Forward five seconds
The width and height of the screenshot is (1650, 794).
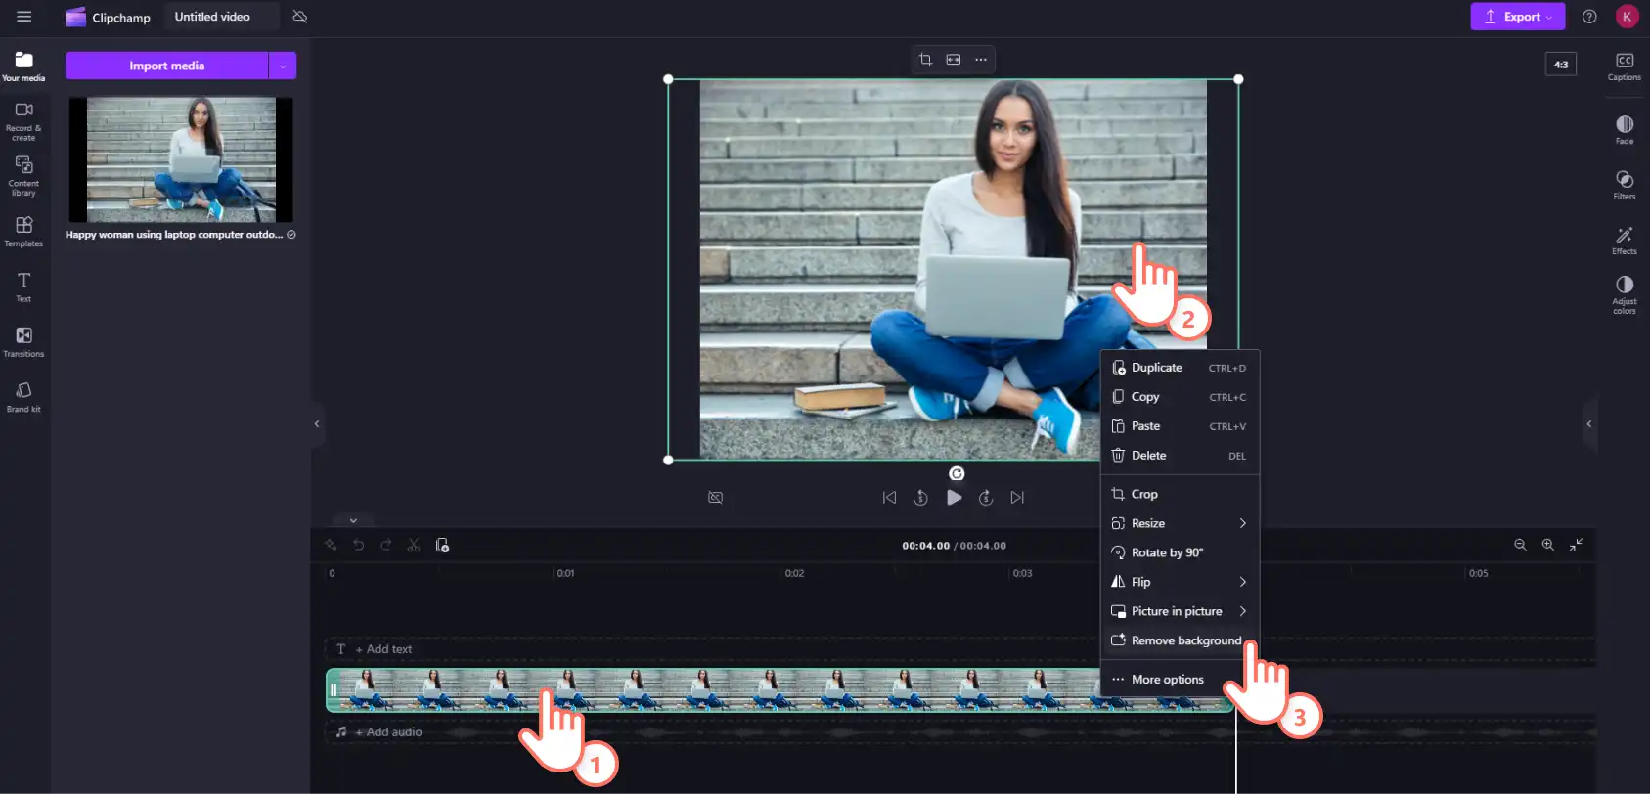point(986,497)
